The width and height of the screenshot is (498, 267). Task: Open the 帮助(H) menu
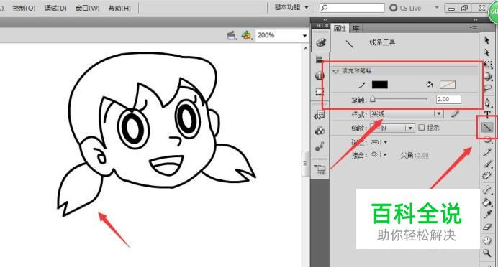click(x=119, y=8)
